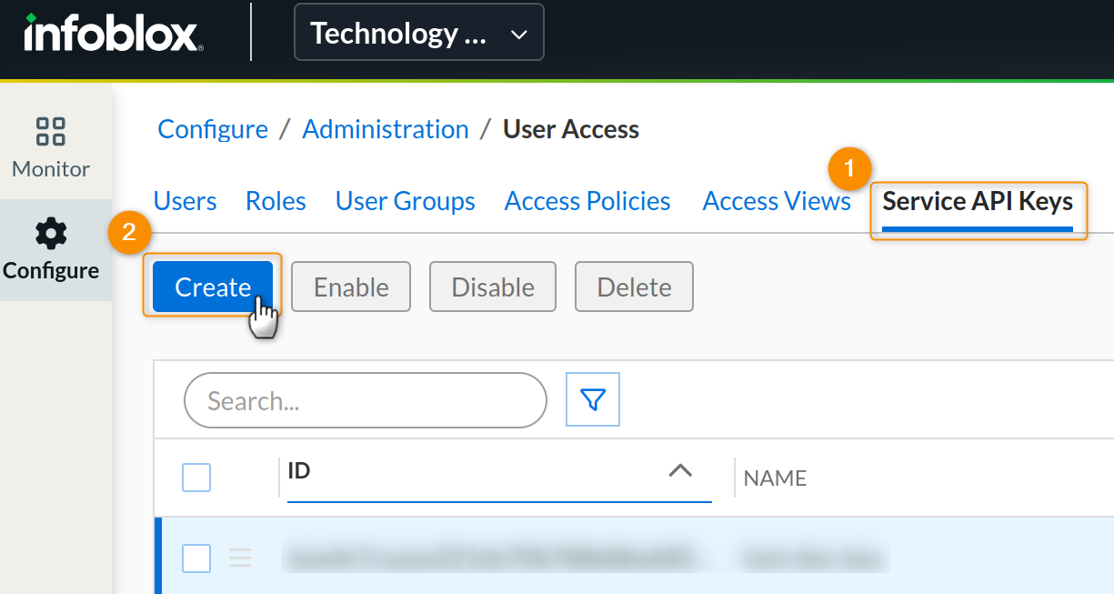Click the drag handle on first row
This screenshot has height=594, width=1114.
tap(240, 558)
